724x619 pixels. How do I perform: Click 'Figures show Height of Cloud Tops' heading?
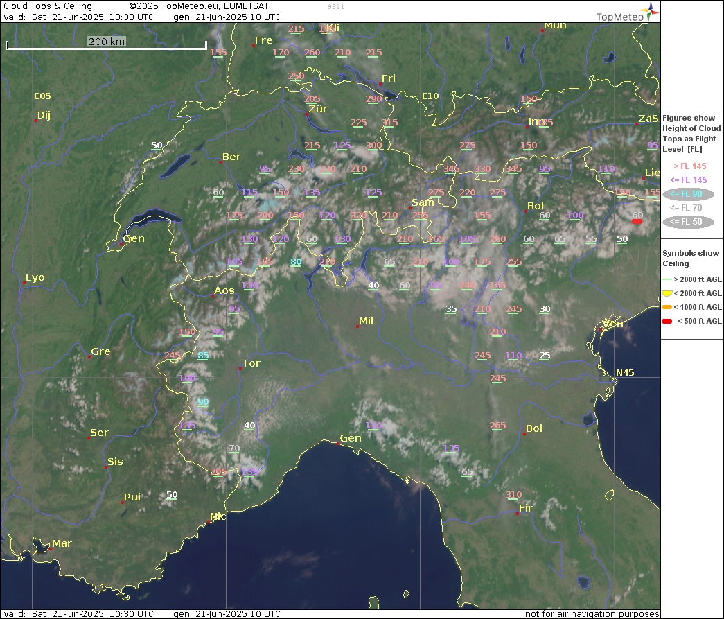[691, 134]
